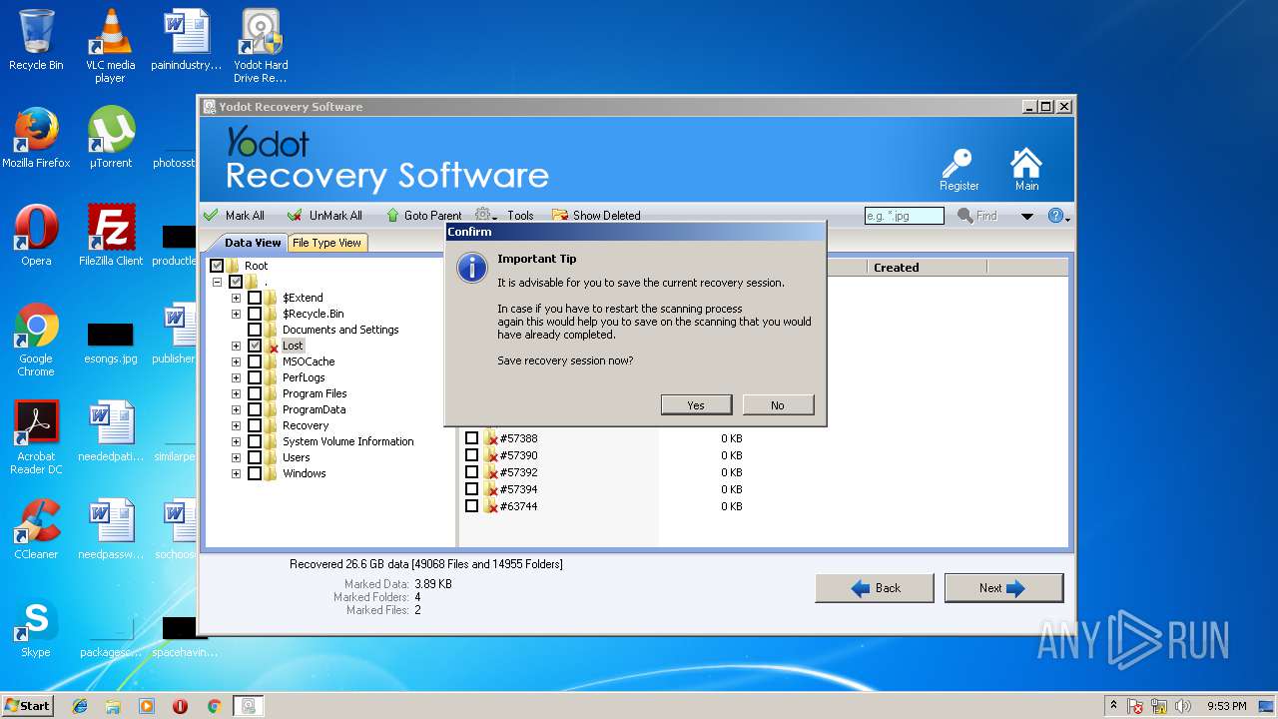Expand the MSOCache tree node

237,361
